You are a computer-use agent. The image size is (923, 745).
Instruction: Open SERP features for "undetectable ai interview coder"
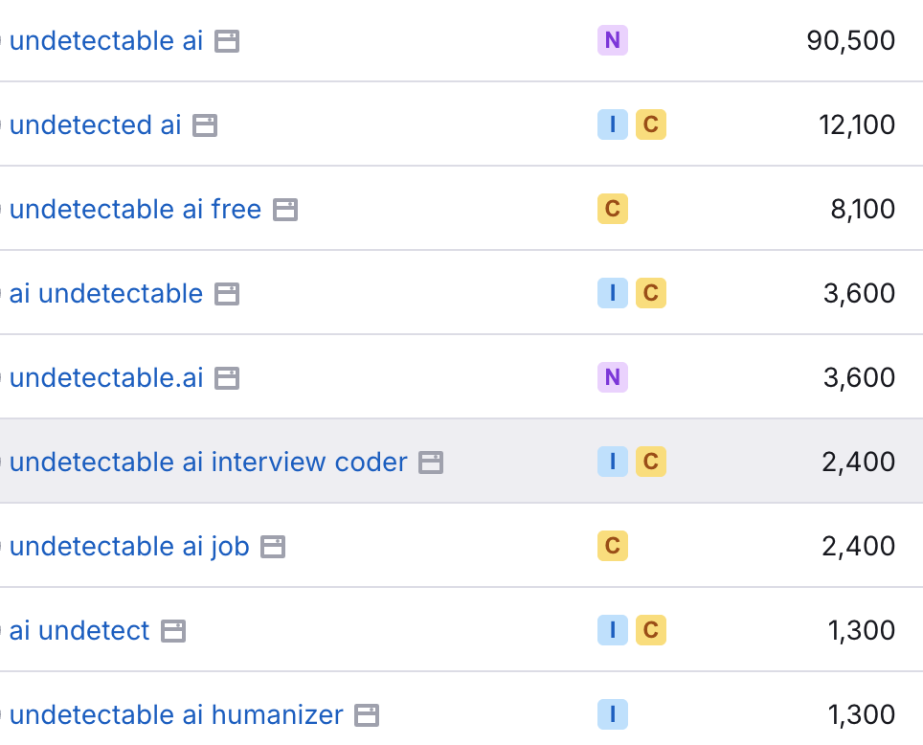click(432, 462)
